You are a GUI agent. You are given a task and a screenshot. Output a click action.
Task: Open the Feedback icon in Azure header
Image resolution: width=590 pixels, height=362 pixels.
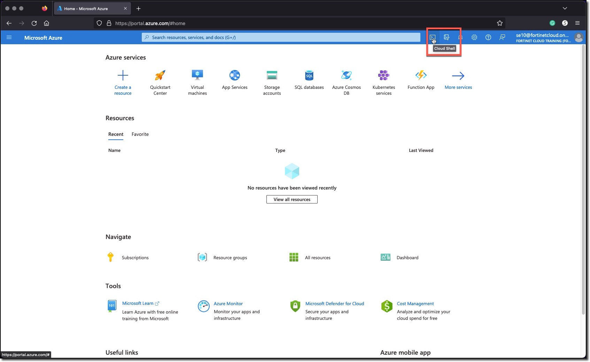[x=502, y=37]
